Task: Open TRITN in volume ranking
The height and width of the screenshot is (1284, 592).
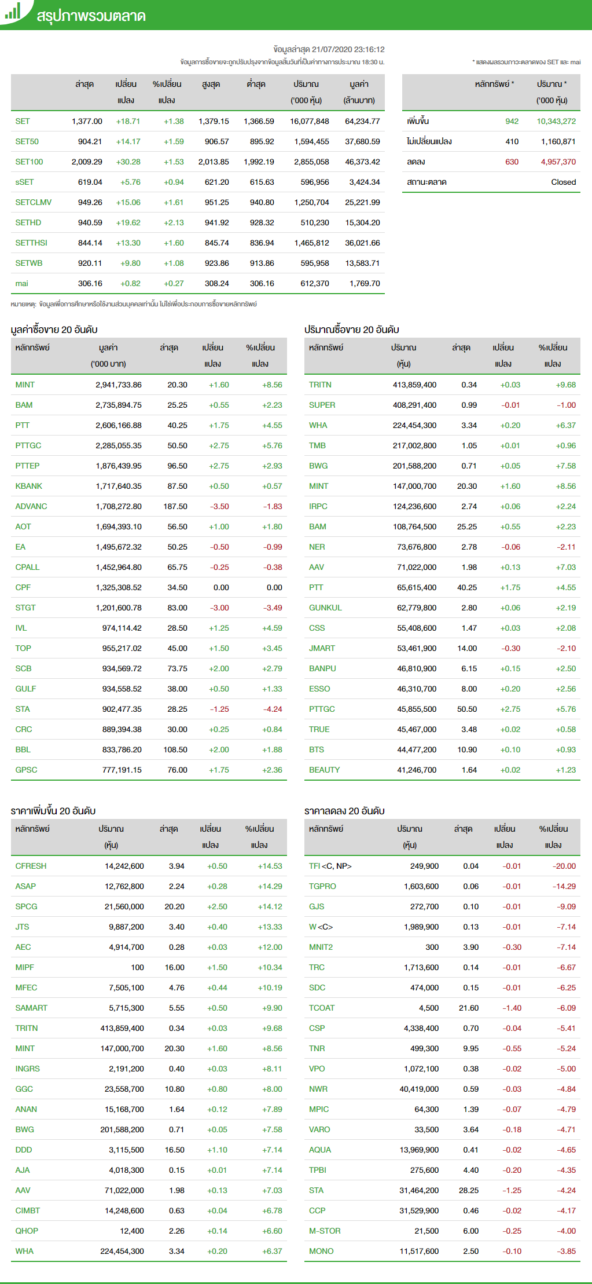Action: [320, 385]
